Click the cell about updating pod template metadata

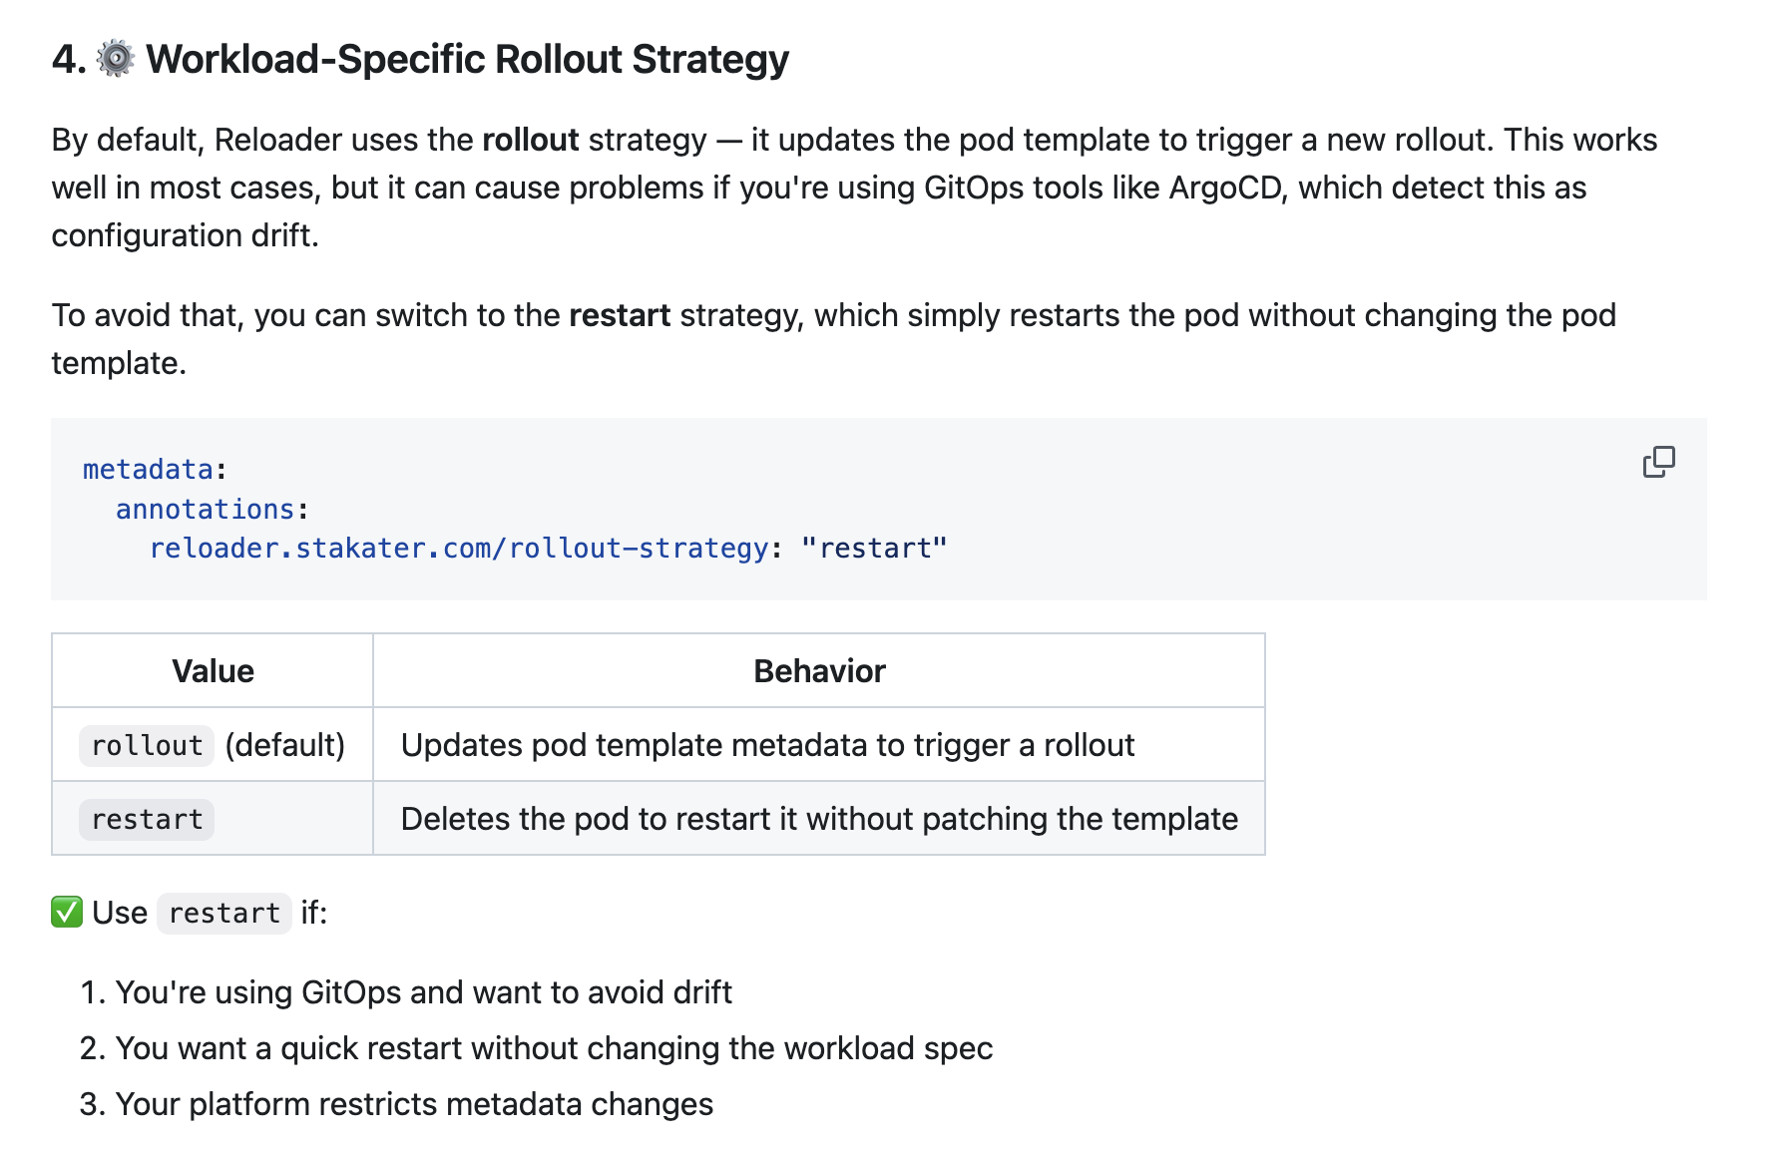[819, 745]
